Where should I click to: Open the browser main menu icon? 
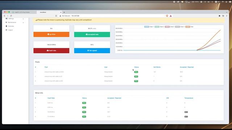point(227,16)
